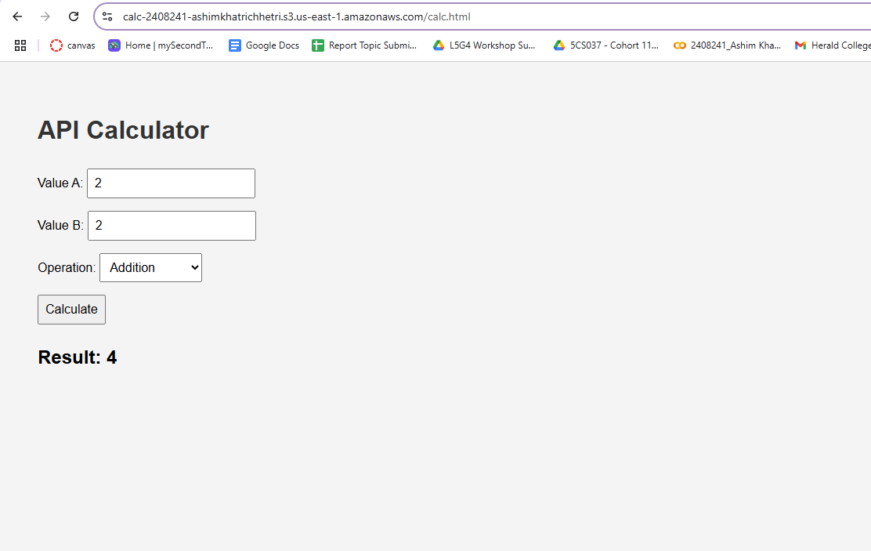Click the Gmail icon for Herald College bookmark
Image resolution: width=871 pixels, height=551 pixels.
(x=801, y=45)
